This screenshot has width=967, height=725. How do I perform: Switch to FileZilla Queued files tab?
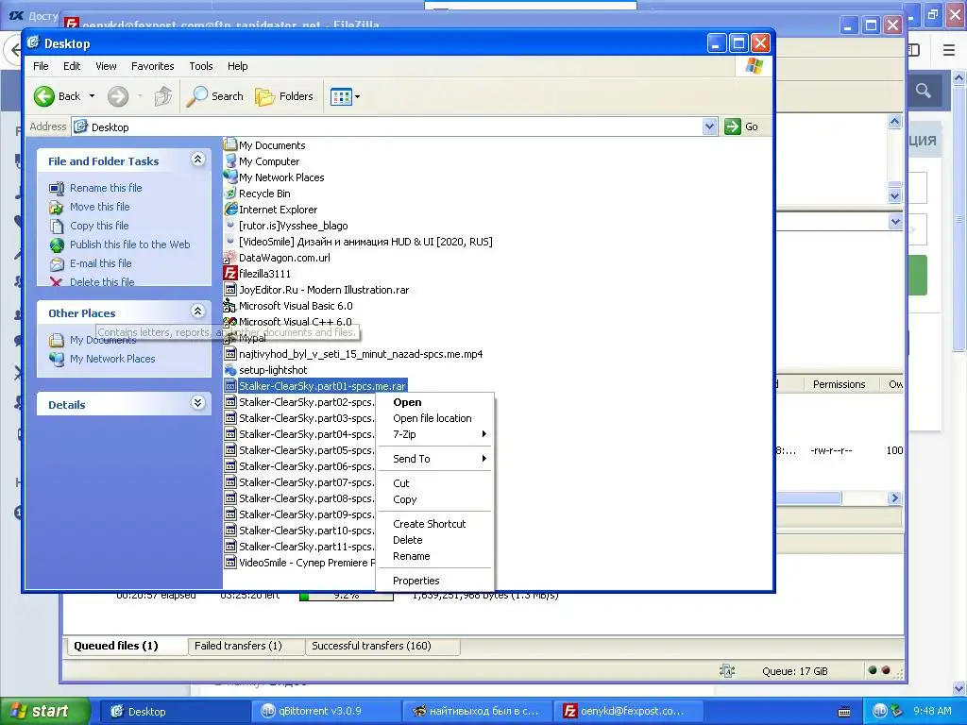[126, 646]
